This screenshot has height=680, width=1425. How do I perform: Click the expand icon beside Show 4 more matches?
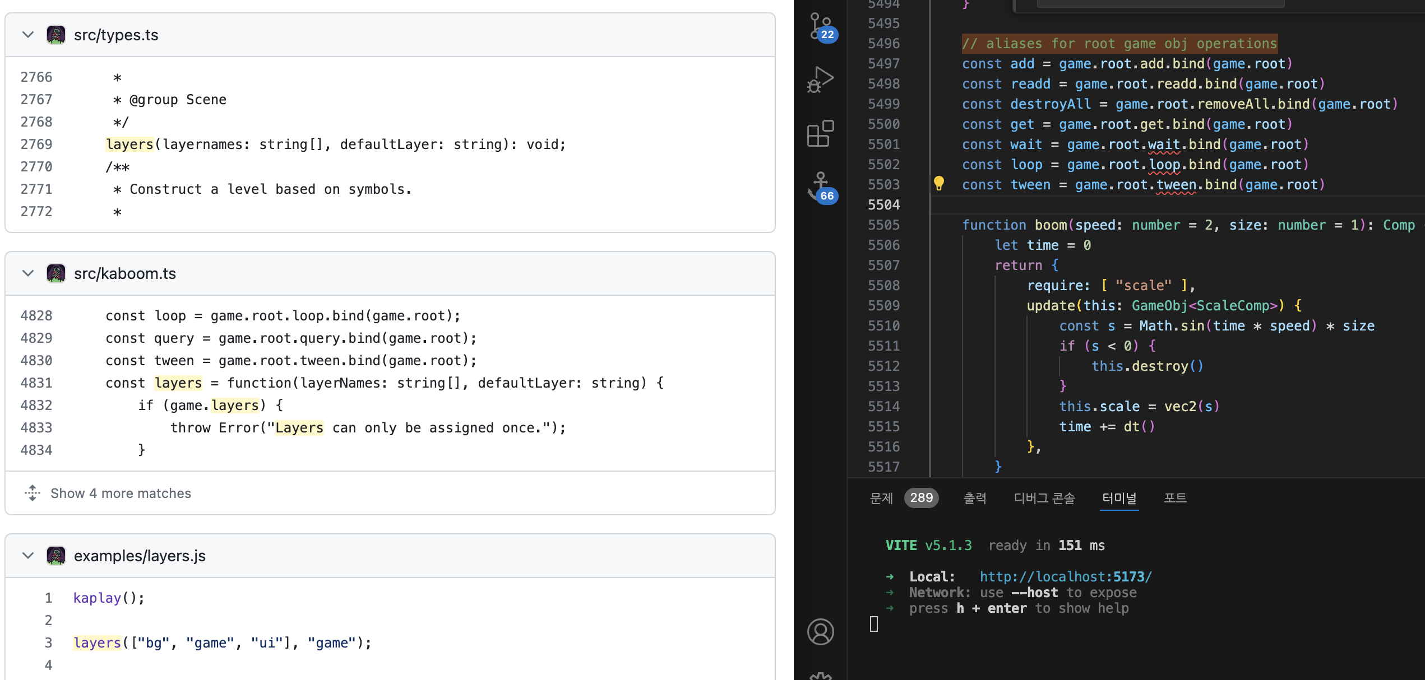[x=33, y=493]
